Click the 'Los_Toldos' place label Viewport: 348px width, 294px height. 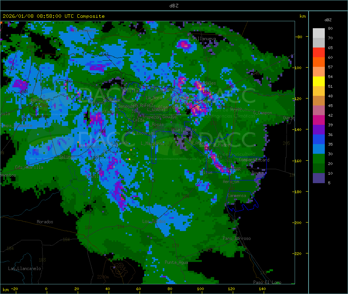[x=154, y=221]
